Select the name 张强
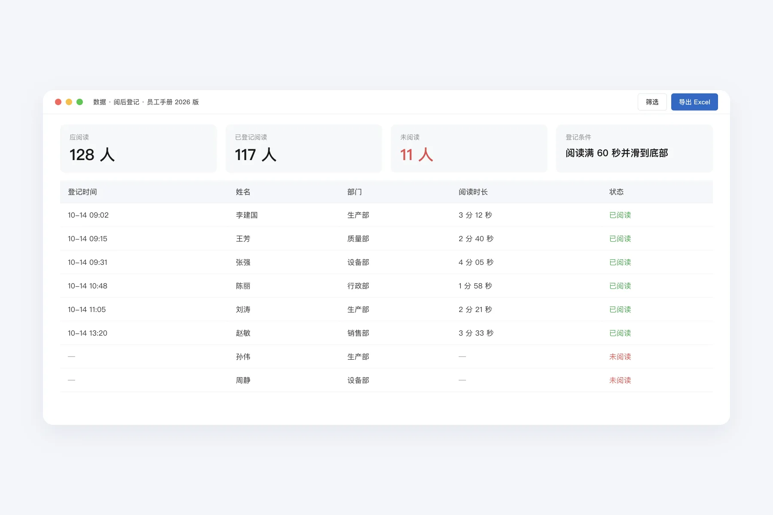The image size is (773, 515). [x=243, y=262]
